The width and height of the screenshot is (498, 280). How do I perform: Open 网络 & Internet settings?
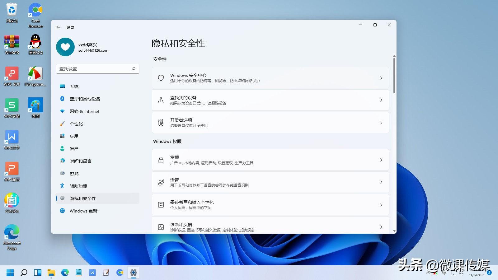tap(84, 111)
